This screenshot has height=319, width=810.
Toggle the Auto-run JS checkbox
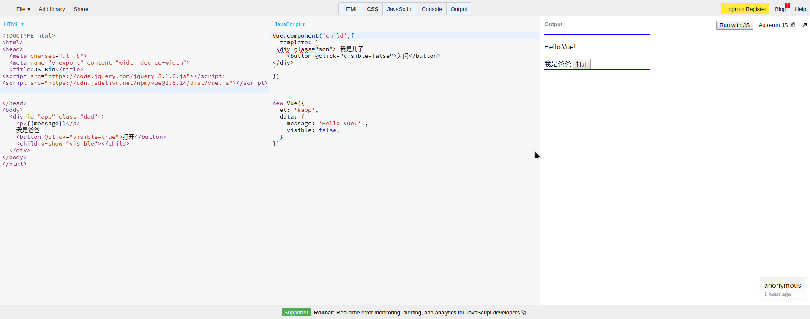pos(792,24)
